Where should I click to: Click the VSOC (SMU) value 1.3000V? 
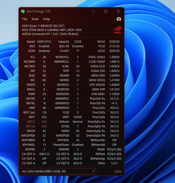pos(114,57)
